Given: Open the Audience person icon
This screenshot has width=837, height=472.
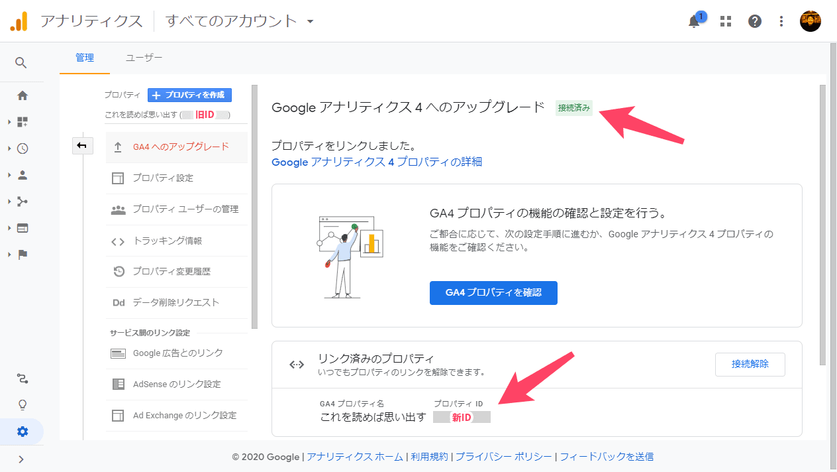Looking at the screenshot, I should click(x=23, y=175).
